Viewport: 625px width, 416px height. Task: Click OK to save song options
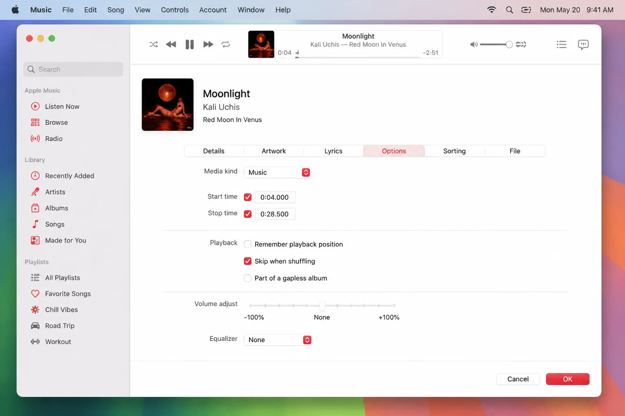568,379
